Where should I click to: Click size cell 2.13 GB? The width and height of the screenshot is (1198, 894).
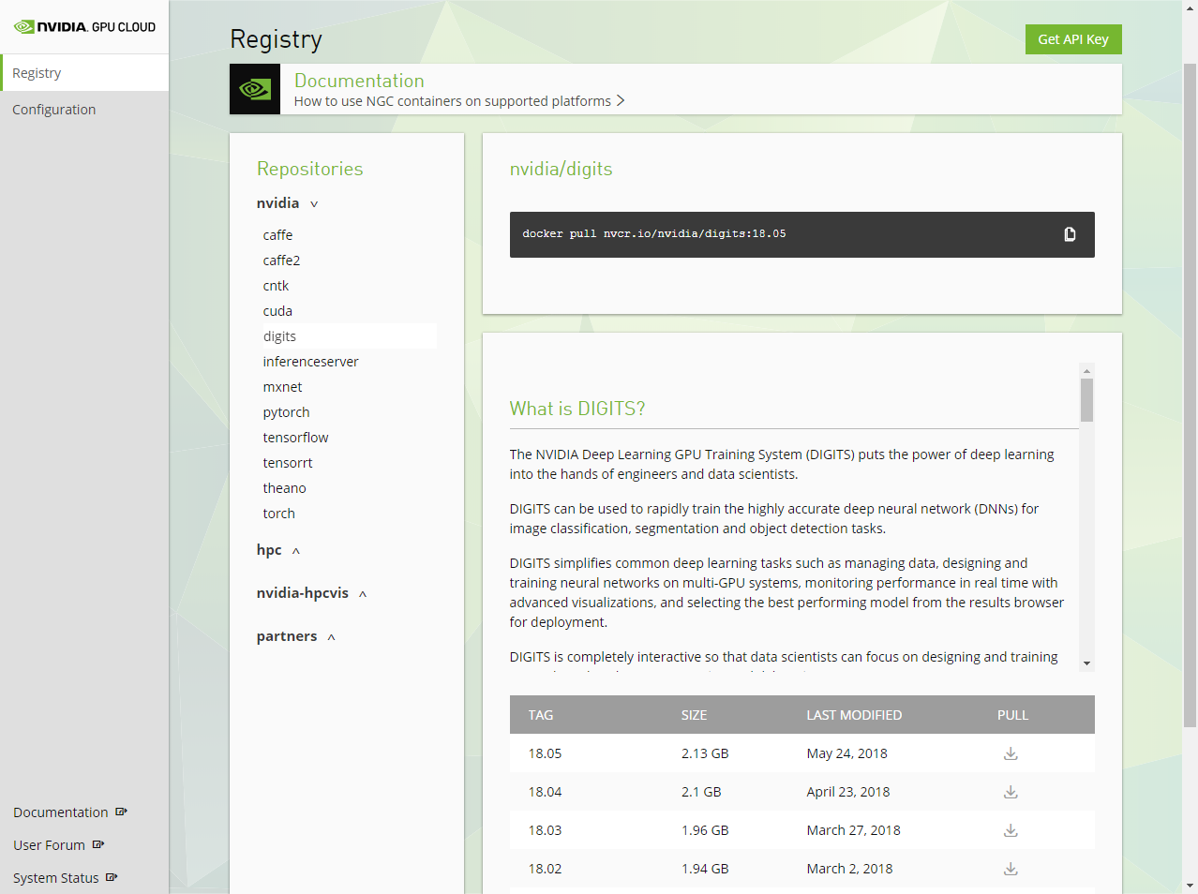click(705, 753)
